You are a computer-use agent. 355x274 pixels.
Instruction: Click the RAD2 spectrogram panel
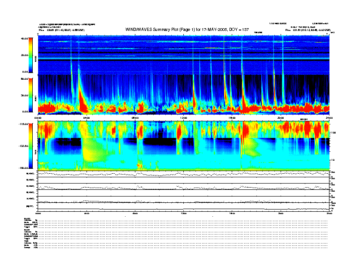coord(184,55)
